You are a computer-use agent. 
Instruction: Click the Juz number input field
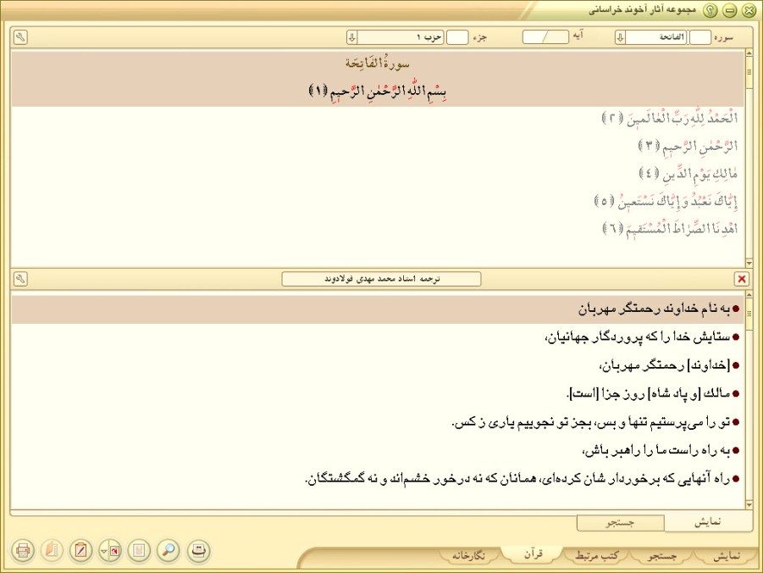(x=457, y=37)
